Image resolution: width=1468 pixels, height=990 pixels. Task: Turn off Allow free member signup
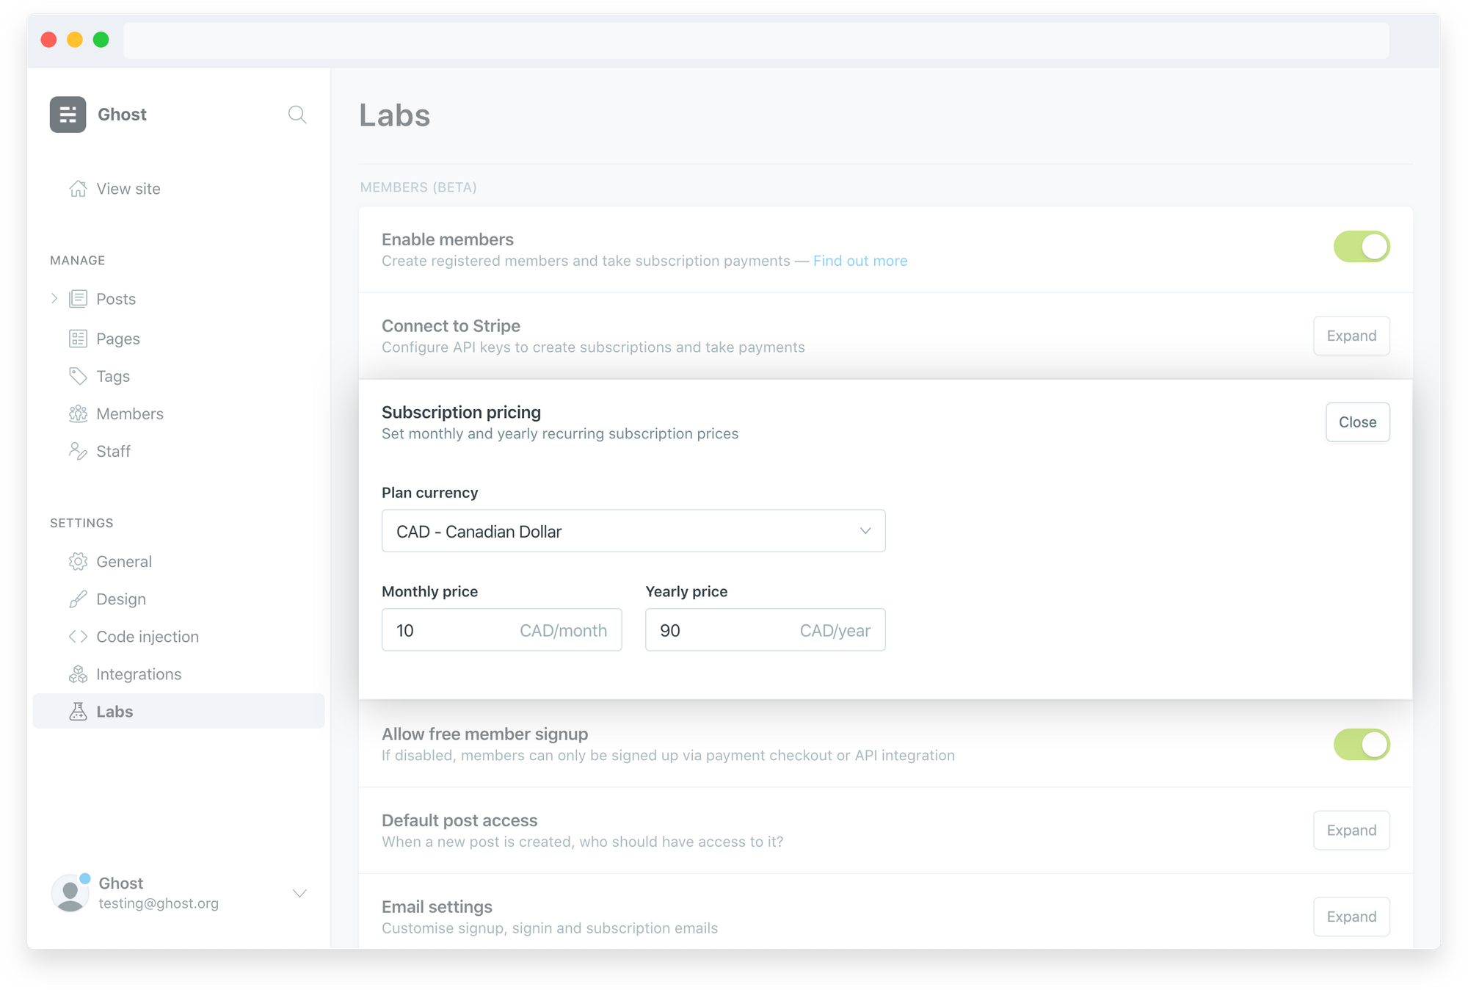(x=1362, y=745)
